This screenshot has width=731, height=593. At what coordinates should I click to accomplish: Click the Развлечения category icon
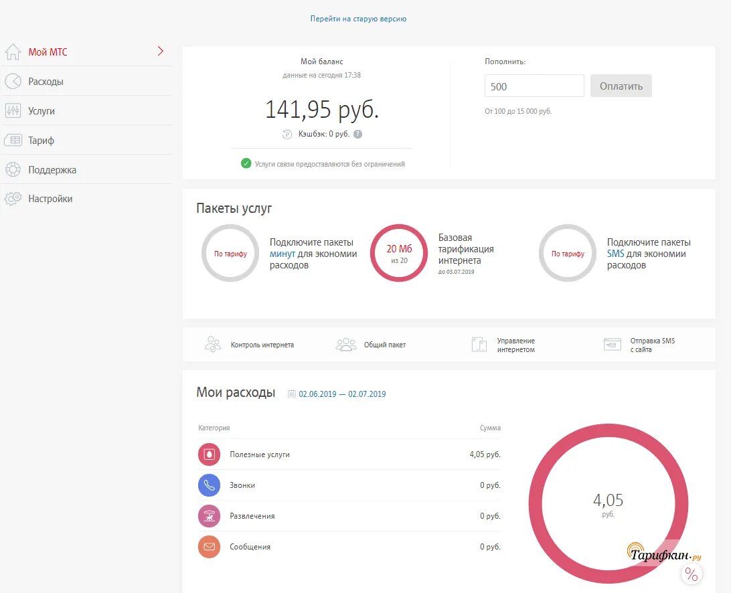click(209, 516)
